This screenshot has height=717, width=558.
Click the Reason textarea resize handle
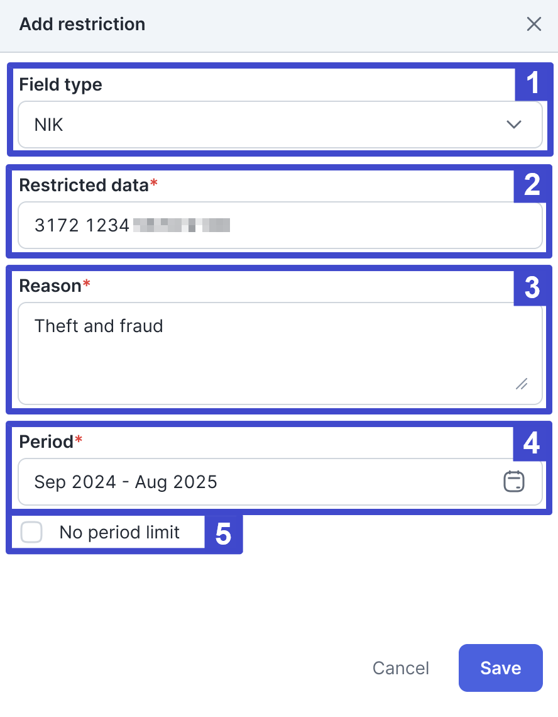click(522, 384)
